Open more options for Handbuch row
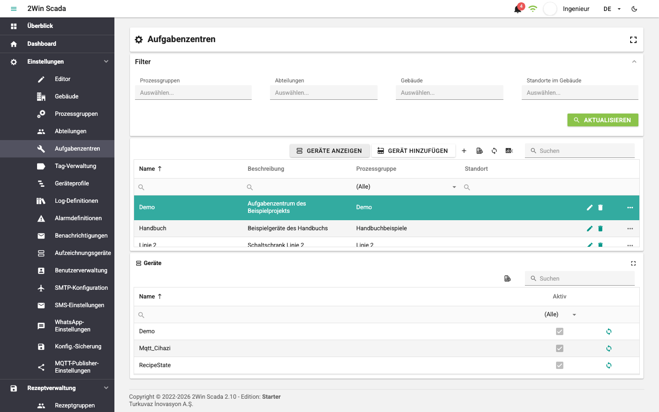Screen dimensions: 659x412 pos(630,228)
